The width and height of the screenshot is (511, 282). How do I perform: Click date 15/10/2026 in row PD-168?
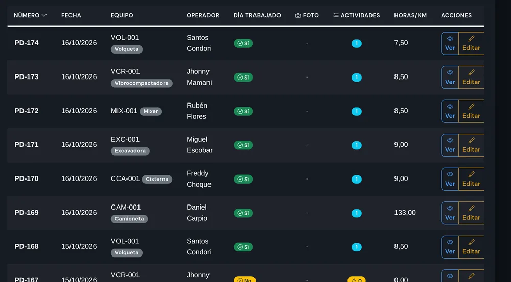tap(79, 246)
